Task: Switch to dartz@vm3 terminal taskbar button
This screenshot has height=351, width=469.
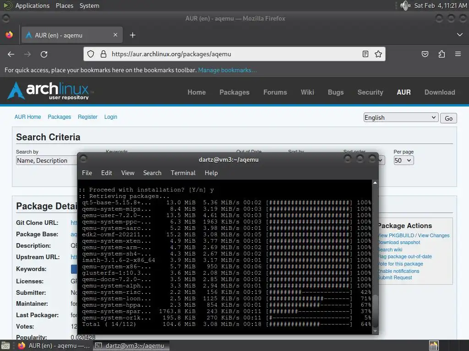Action: pyautogui.click(x=131, y=346)
